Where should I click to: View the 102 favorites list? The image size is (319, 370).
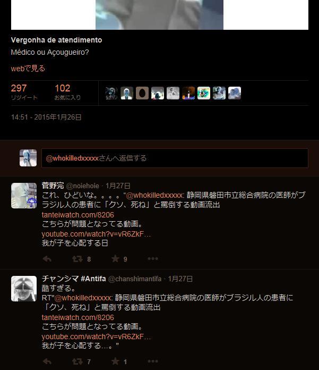click(67, 92)
